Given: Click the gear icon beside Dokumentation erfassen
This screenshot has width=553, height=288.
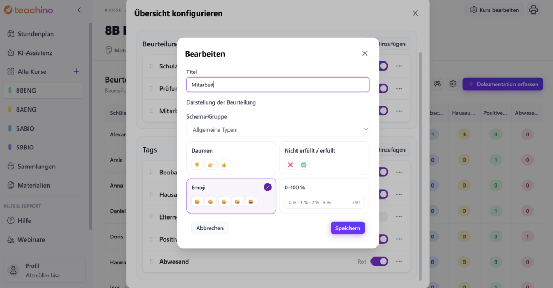Looking at the screenshot, I should (x=453, y=84).
